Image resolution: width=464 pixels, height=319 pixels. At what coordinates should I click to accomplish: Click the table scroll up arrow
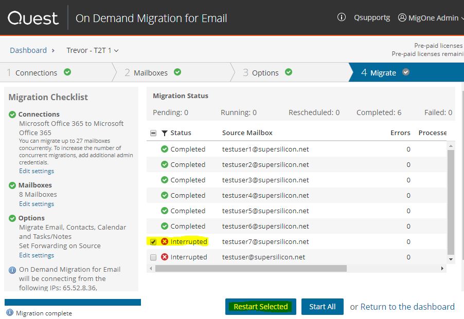click(451, 146)
